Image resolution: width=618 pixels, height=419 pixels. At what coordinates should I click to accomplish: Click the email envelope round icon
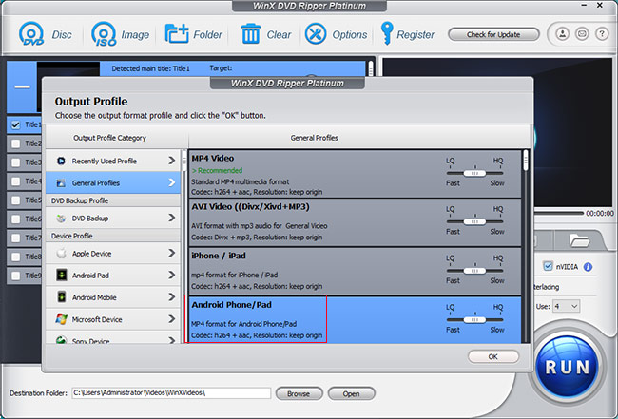pyautogui.click(x=582, y=34)
